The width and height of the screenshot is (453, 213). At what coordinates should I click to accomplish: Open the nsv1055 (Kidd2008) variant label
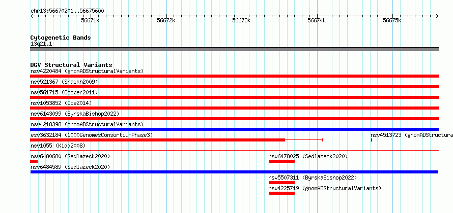tap(58, 146)
